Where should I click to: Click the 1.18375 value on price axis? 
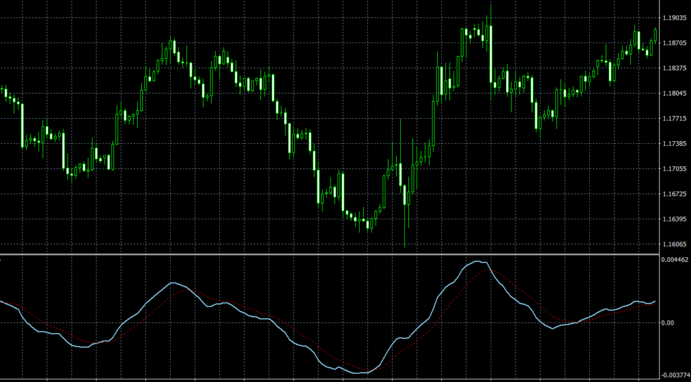673,68
